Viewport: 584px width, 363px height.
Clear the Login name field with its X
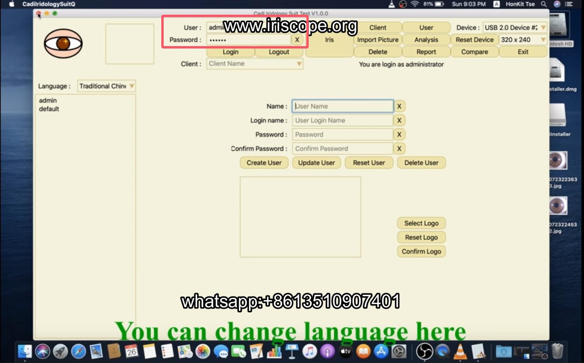click(x=399, y=120)
